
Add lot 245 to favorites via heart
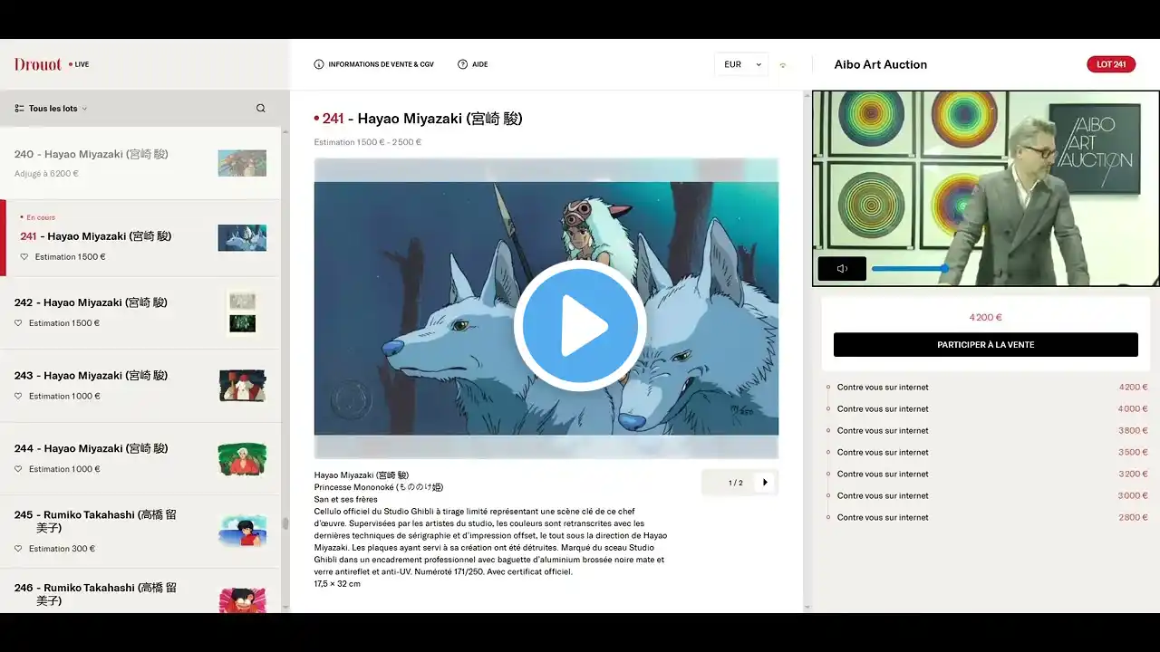[18, 549]
